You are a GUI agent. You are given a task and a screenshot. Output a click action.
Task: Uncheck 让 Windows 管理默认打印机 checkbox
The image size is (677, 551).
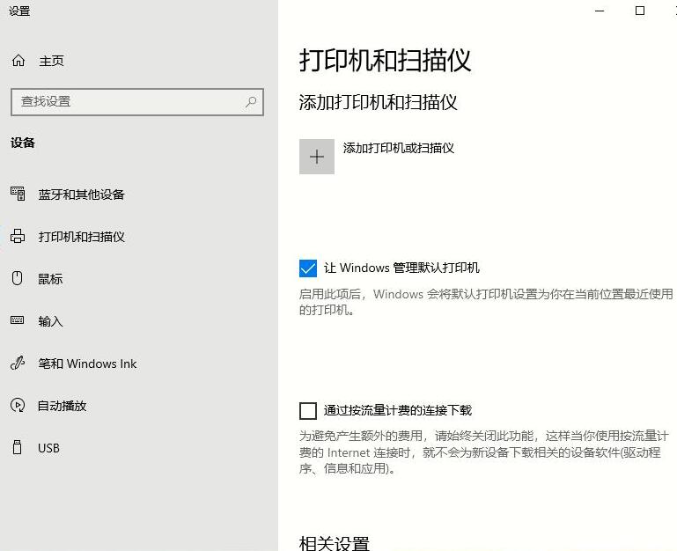(308, 268)
